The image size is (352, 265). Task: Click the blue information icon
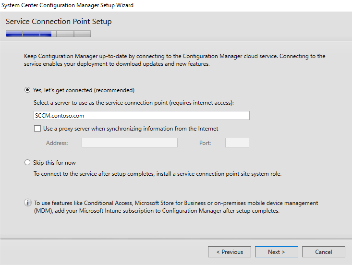point(27,203)
